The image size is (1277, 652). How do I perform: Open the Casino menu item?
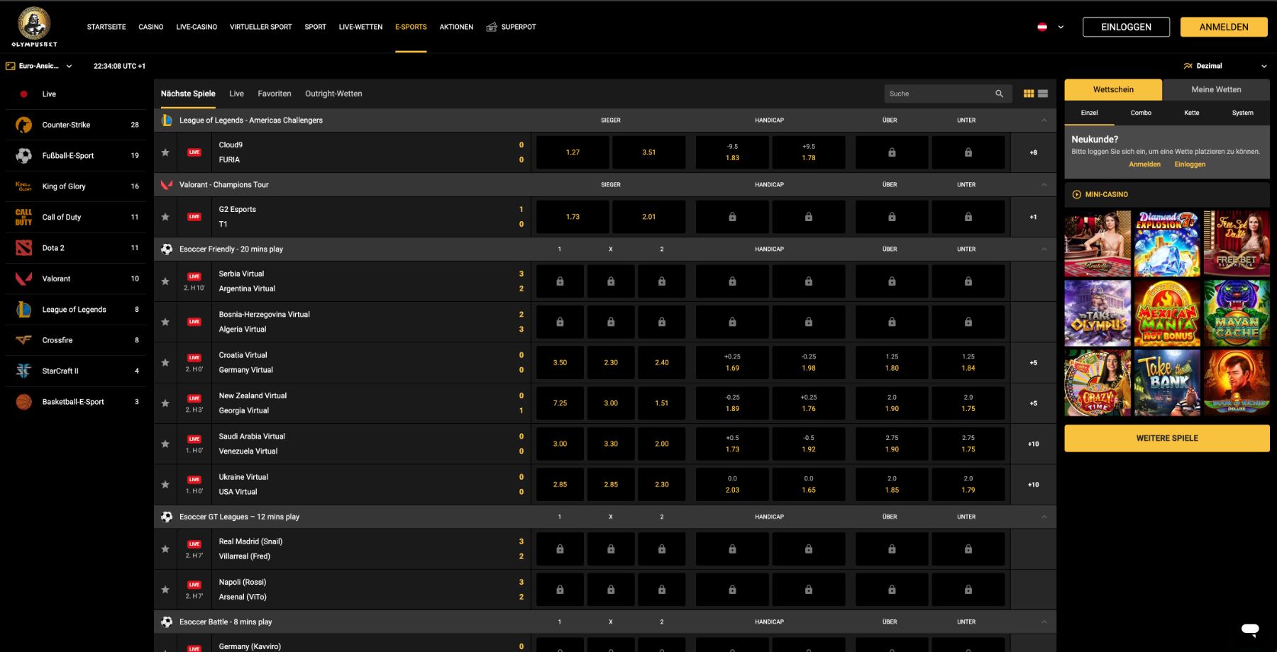(x=150, y=27)
